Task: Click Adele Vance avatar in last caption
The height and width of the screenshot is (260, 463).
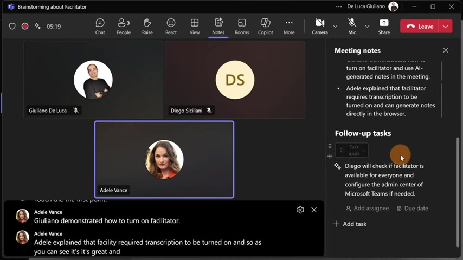Action: point(22,237)
